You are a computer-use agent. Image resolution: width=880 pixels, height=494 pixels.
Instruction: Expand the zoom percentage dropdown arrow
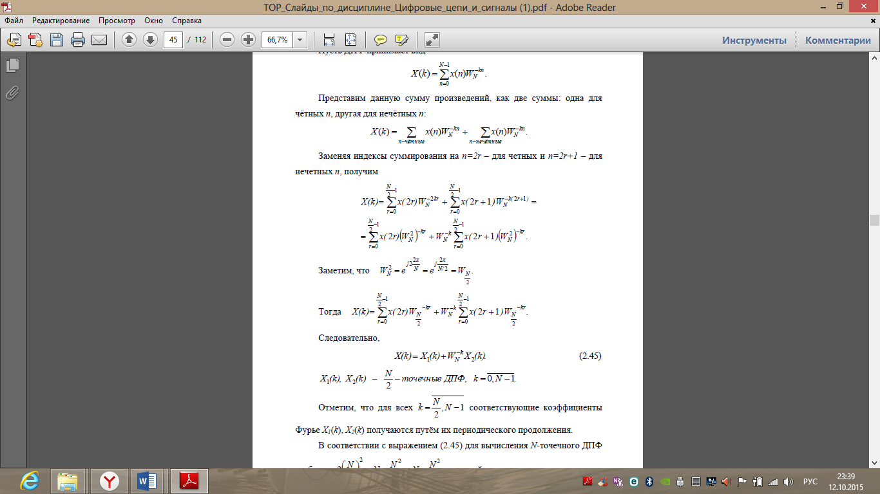[x=300, y=40]
